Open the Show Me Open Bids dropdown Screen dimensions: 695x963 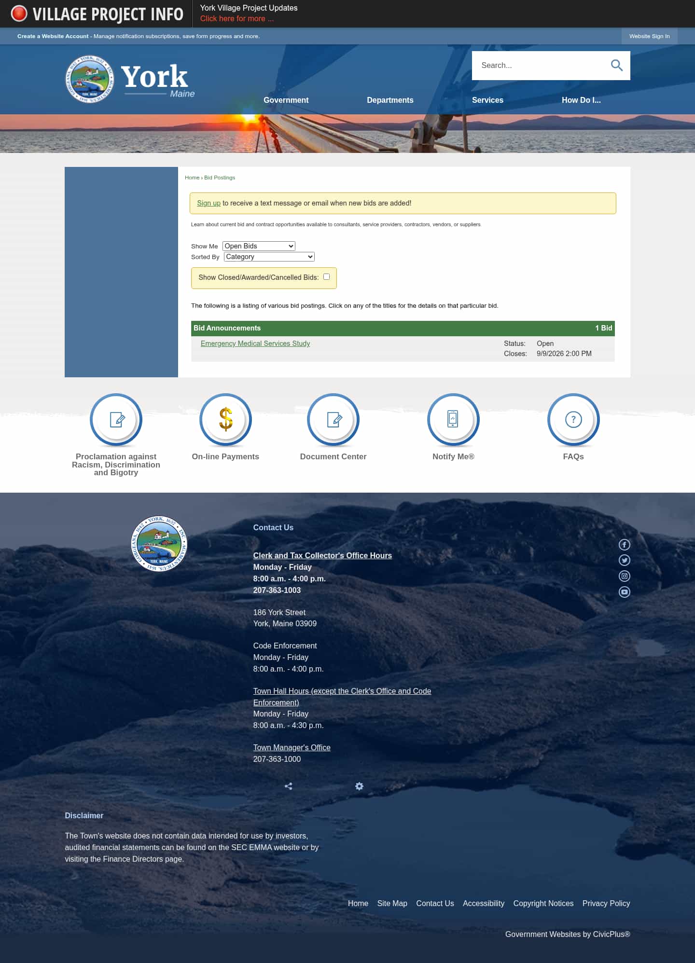[259, 246]
